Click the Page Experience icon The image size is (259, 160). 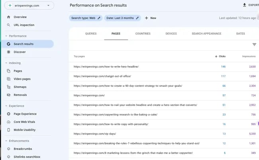pos(9,114)
